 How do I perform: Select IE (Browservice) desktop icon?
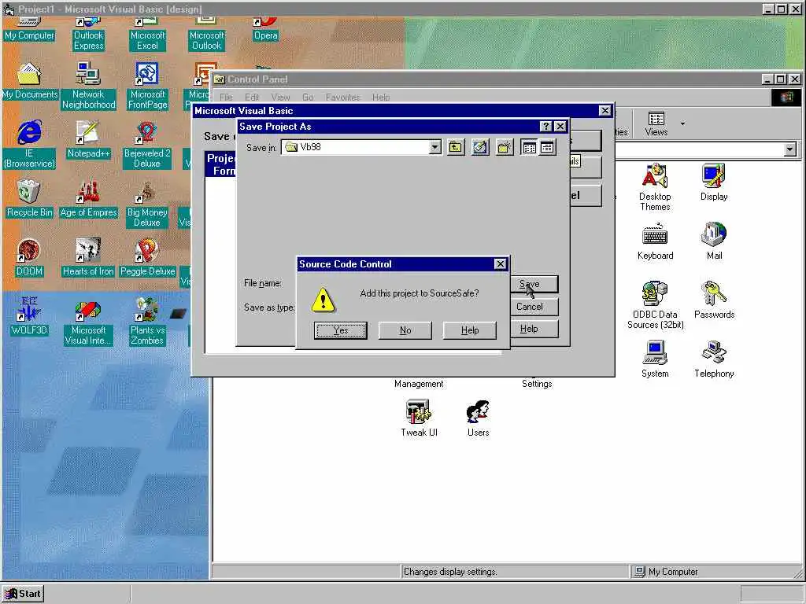[x=29, y=145]
